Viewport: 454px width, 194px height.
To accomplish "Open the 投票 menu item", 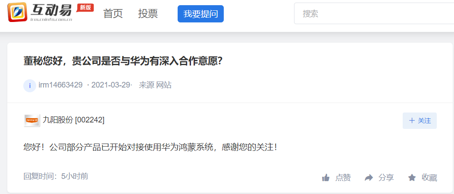I will tap(148, 14).
